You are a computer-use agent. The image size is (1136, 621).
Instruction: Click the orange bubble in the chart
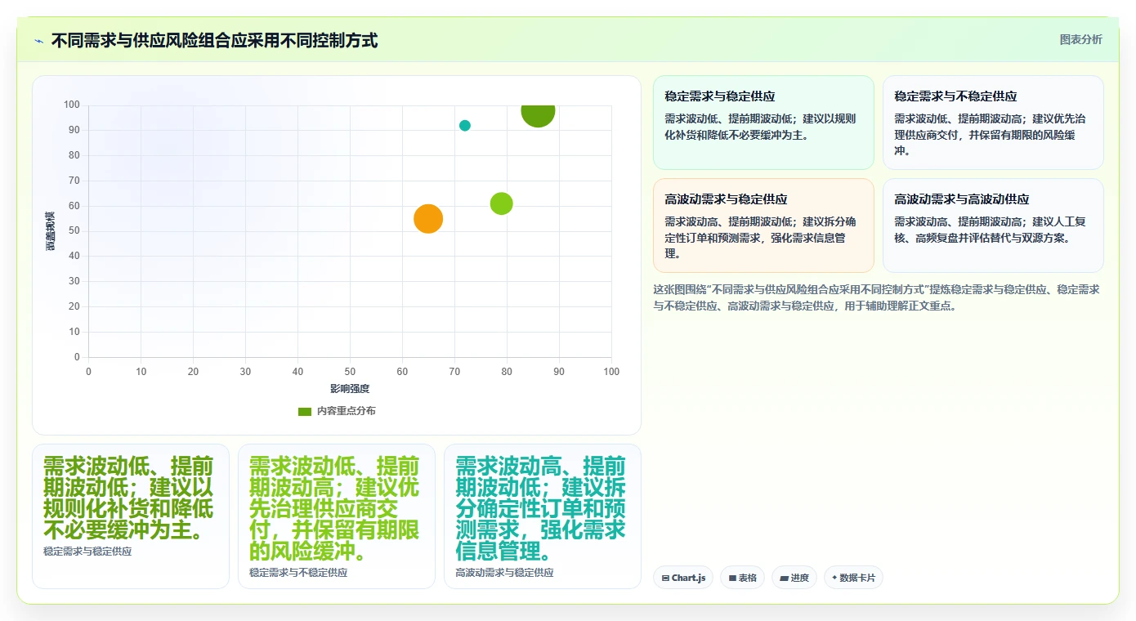428,218
